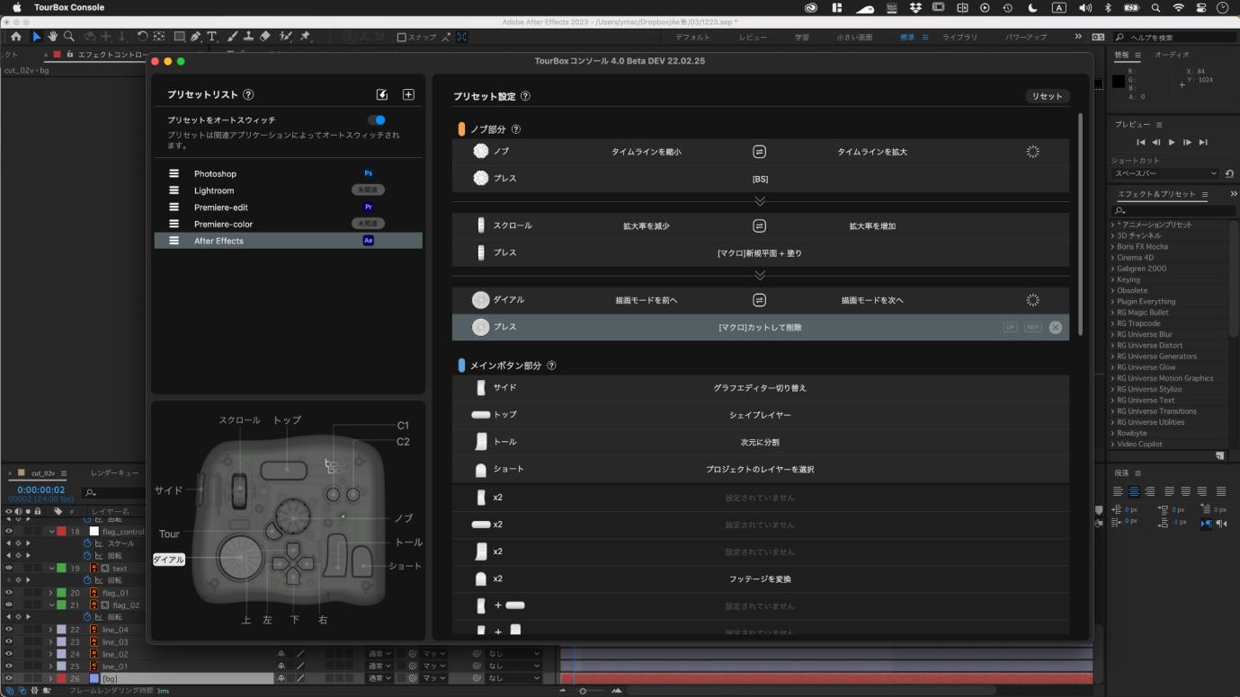The height and width of the screenshot is (697, 1240).
Task: Click the lightning quick-preset icon in preset list
Action: pos(381,94)
